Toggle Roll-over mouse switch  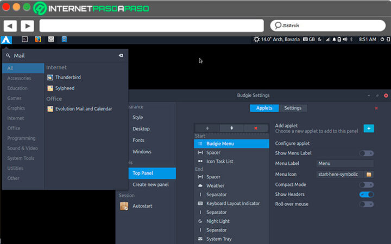point(367,204)
